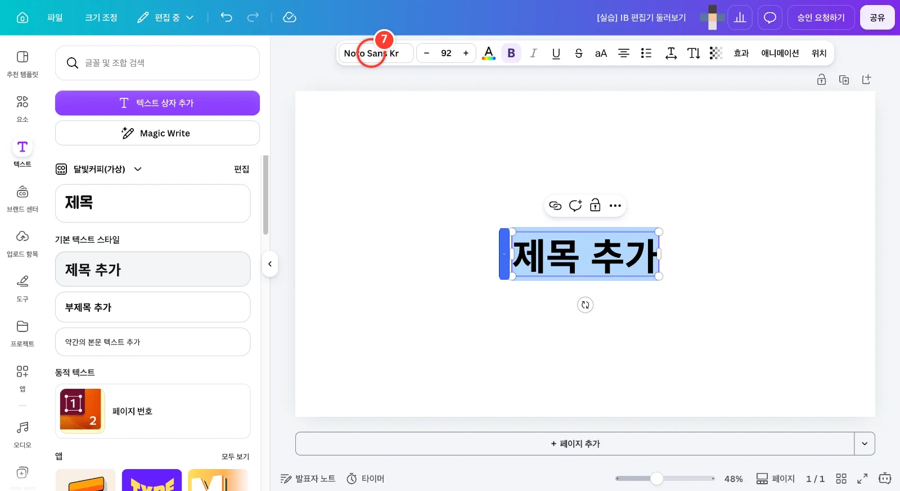Switch to vertical text direction

tap(694, 53)
